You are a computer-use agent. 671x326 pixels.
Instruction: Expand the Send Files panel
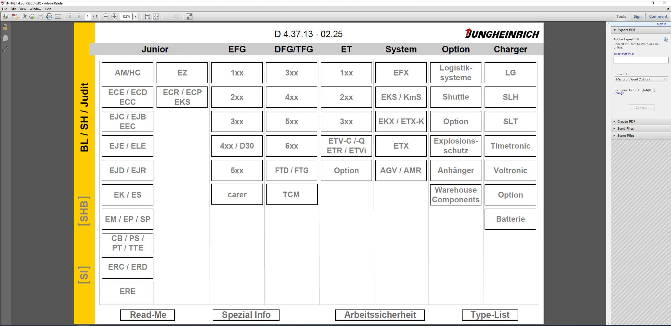click(x=614, y=129)
